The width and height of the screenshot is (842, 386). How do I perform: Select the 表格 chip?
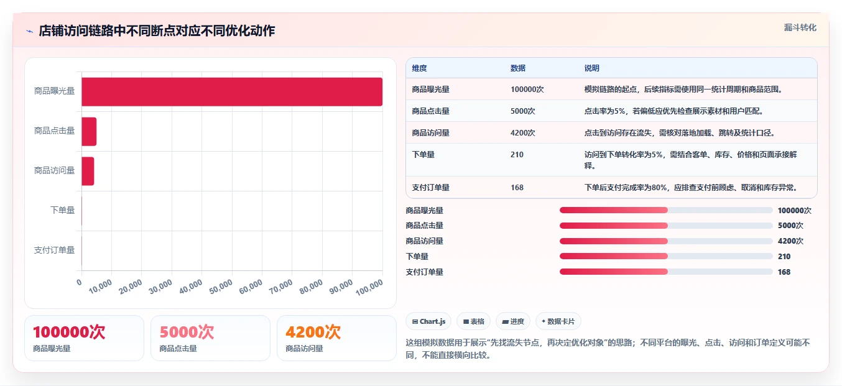473,321
